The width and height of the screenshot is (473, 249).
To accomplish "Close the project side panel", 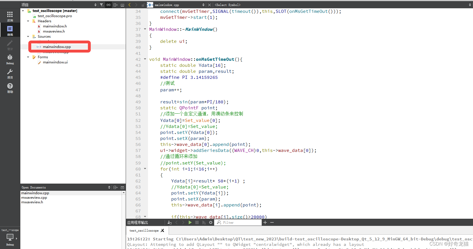I will coord(123,5).
